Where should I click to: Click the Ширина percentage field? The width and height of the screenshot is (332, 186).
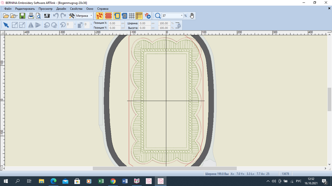164,23
